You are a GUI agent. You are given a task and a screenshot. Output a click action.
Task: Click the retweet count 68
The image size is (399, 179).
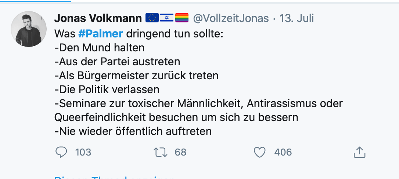180,152
